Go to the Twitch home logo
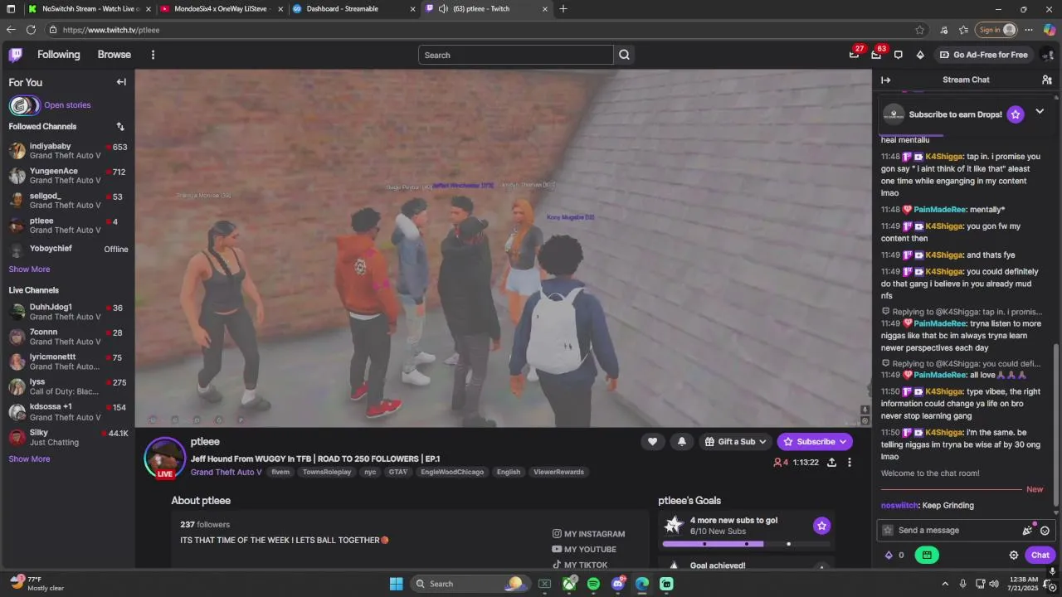 click(16, 55)
